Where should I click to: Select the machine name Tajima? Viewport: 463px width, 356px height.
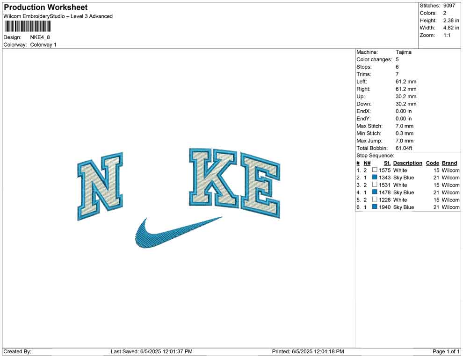coord(403,52)
